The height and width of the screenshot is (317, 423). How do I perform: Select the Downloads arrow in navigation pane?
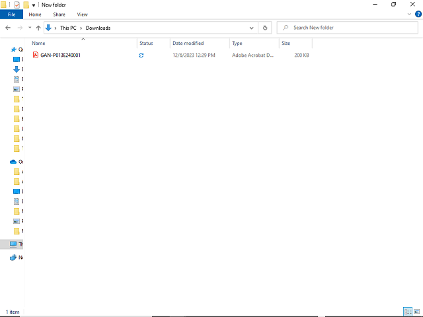click(x=16, y=69)
